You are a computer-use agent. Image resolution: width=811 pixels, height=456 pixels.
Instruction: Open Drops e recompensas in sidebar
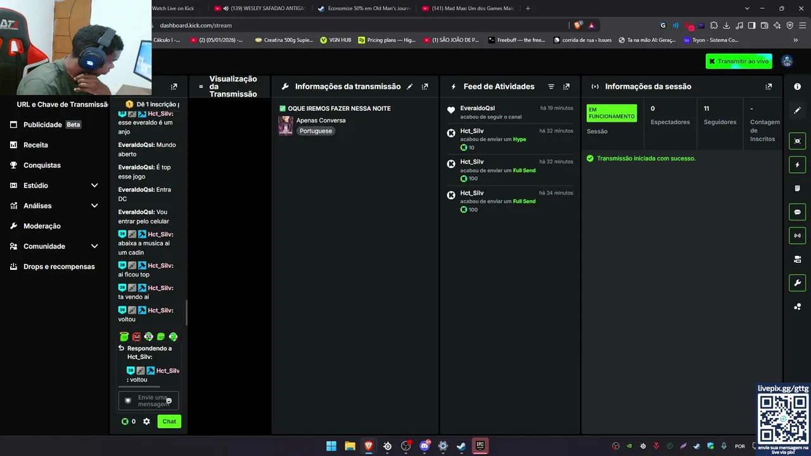click(54, 267)
